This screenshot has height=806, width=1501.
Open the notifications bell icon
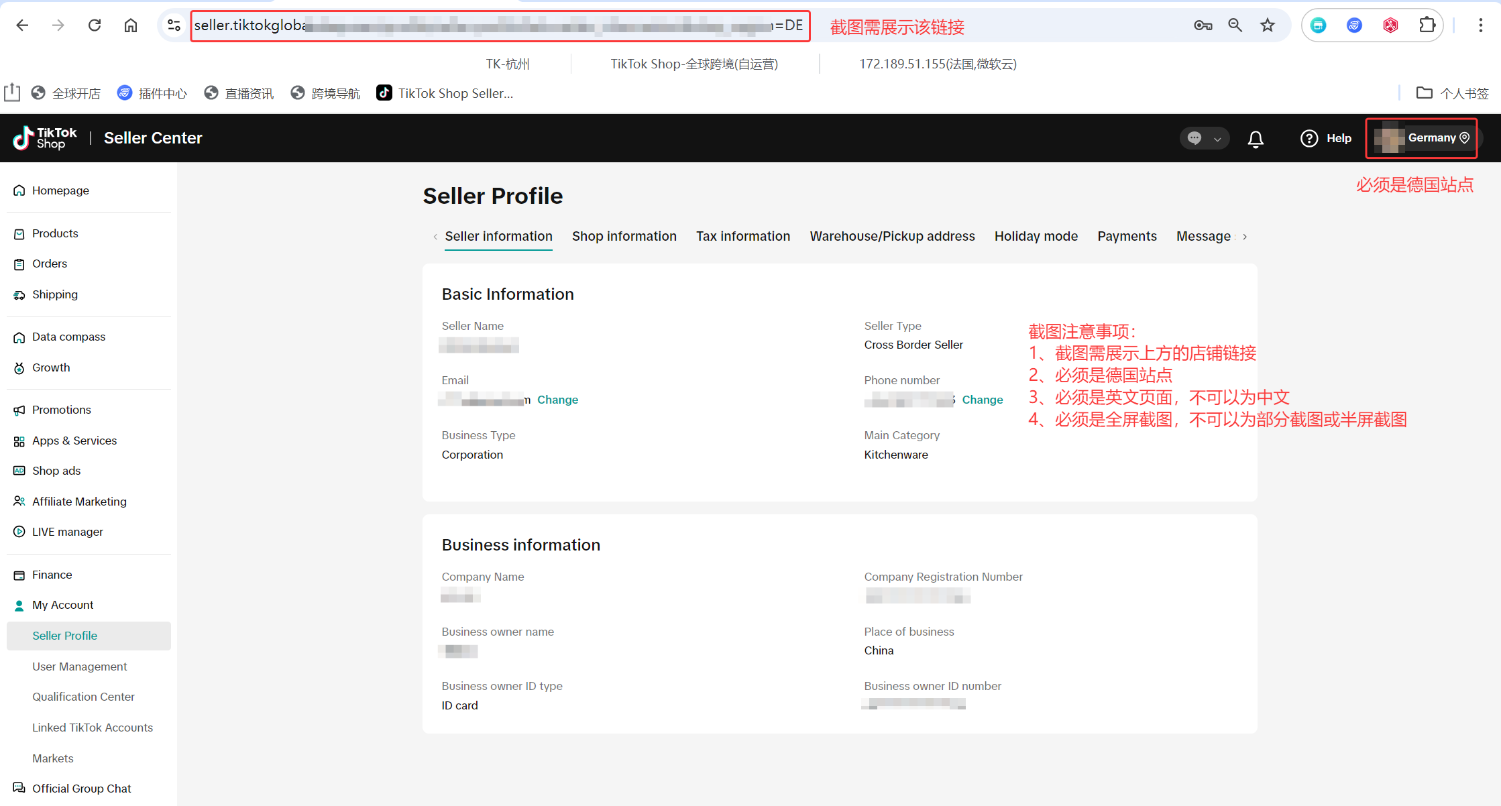(x=1256, y=139)
